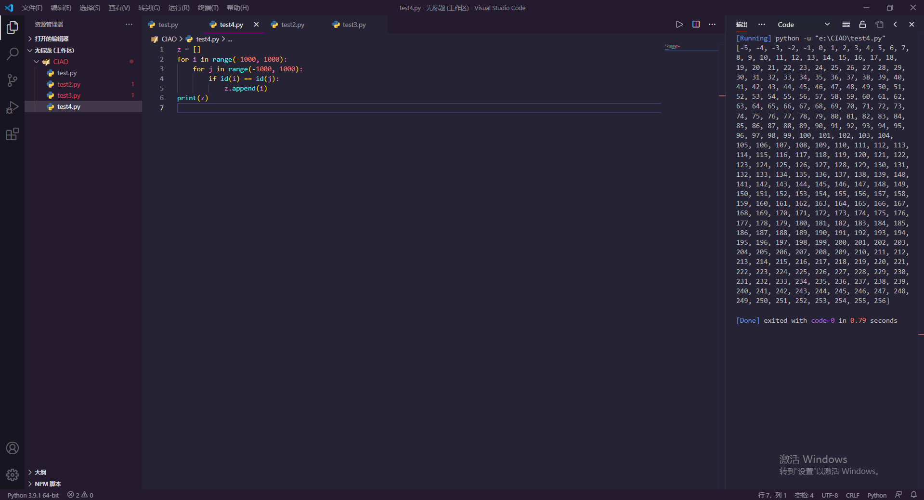The width and height of the screenshot is (924, 500).
Task: Close the output panel
Action: tap(911, 25)
